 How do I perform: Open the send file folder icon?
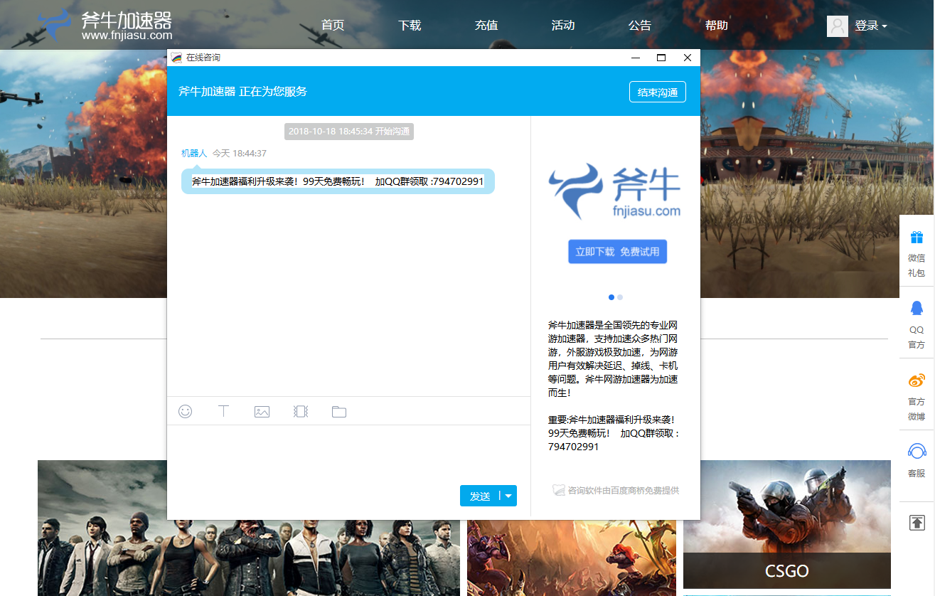click(338, 411)
